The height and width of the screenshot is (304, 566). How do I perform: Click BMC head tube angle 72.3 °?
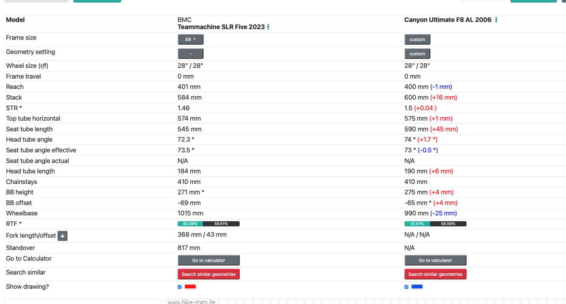coord(186,139)
